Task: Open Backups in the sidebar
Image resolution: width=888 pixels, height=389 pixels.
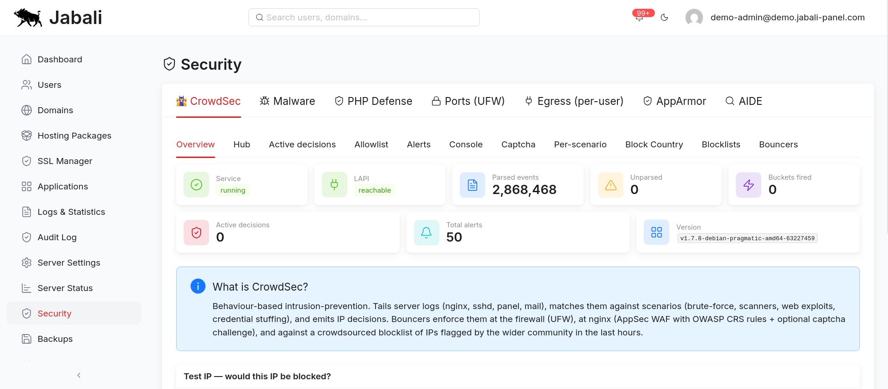Action: [x=74, y=339]
